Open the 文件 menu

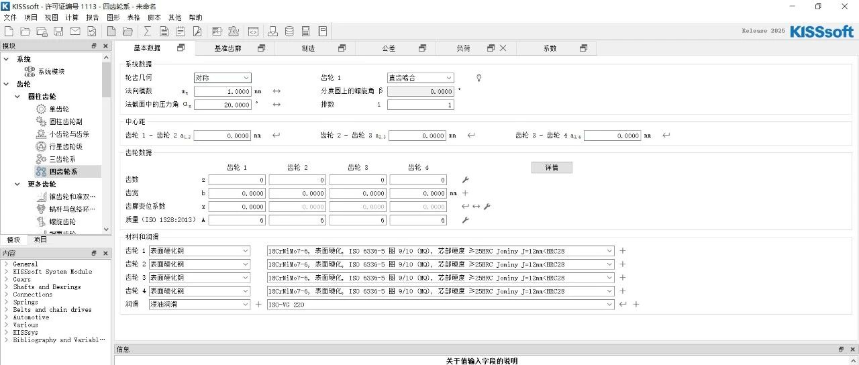coord(10,17)
